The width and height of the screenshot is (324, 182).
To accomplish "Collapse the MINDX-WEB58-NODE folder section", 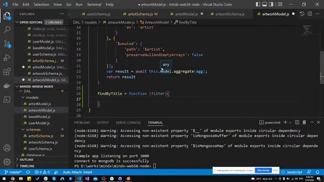I will pyautogui.click(x=17, y=86).
